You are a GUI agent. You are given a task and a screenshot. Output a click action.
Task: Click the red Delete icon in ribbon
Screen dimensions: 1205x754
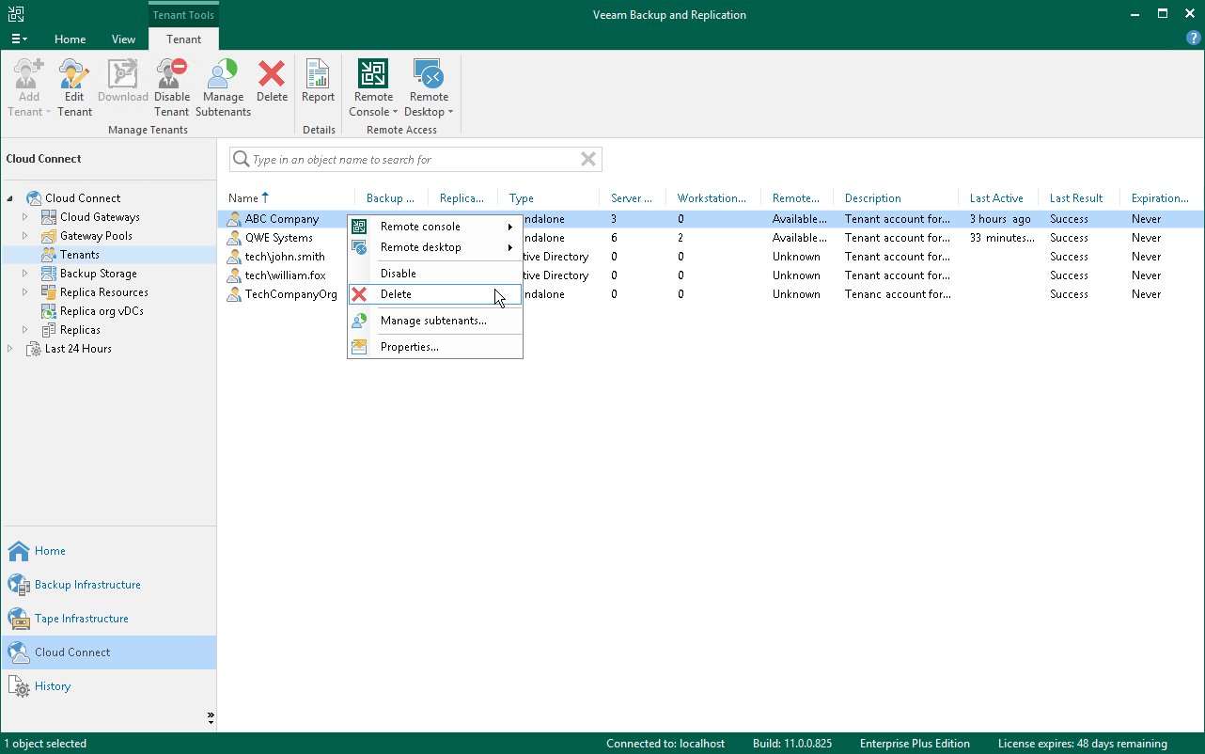click(x=272, y=74)
